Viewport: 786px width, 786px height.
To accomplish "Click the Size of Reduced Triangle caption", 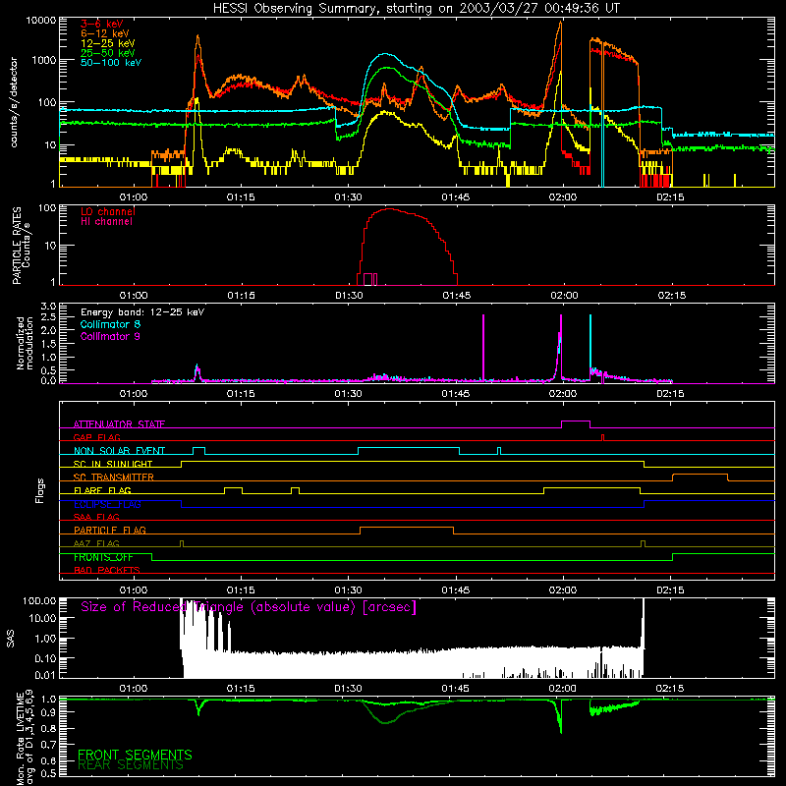I will click(249, 607).
